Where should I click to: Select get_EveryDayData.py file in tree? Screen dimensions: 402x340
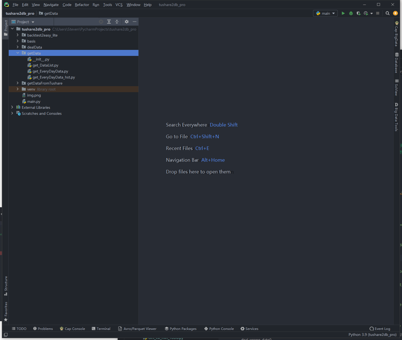tap(50, 71)
